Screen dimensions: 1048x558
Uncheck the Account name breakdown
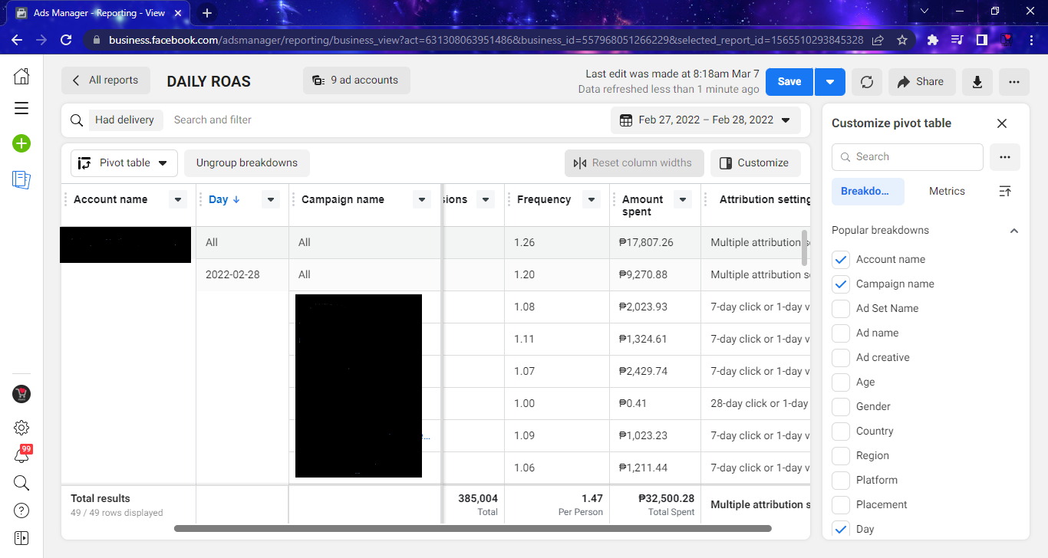point(841,260)
